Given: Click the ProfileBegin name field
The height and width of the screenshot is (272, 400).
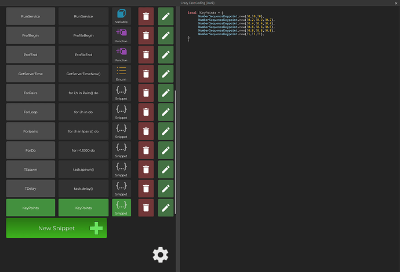Looking at the screenshot, I should (x=83, y=35).
